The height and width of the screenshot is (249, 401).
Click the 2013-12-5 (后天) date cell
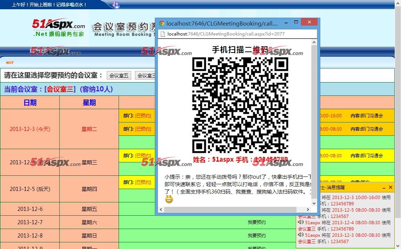[30, 189]
